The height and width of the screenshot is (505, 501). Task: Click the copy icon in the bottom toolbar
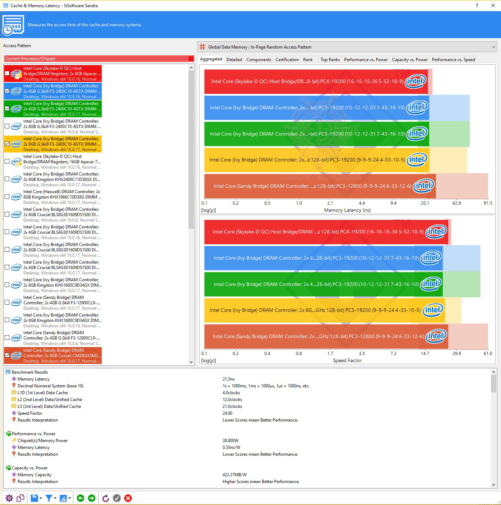[x=21, y=498]
